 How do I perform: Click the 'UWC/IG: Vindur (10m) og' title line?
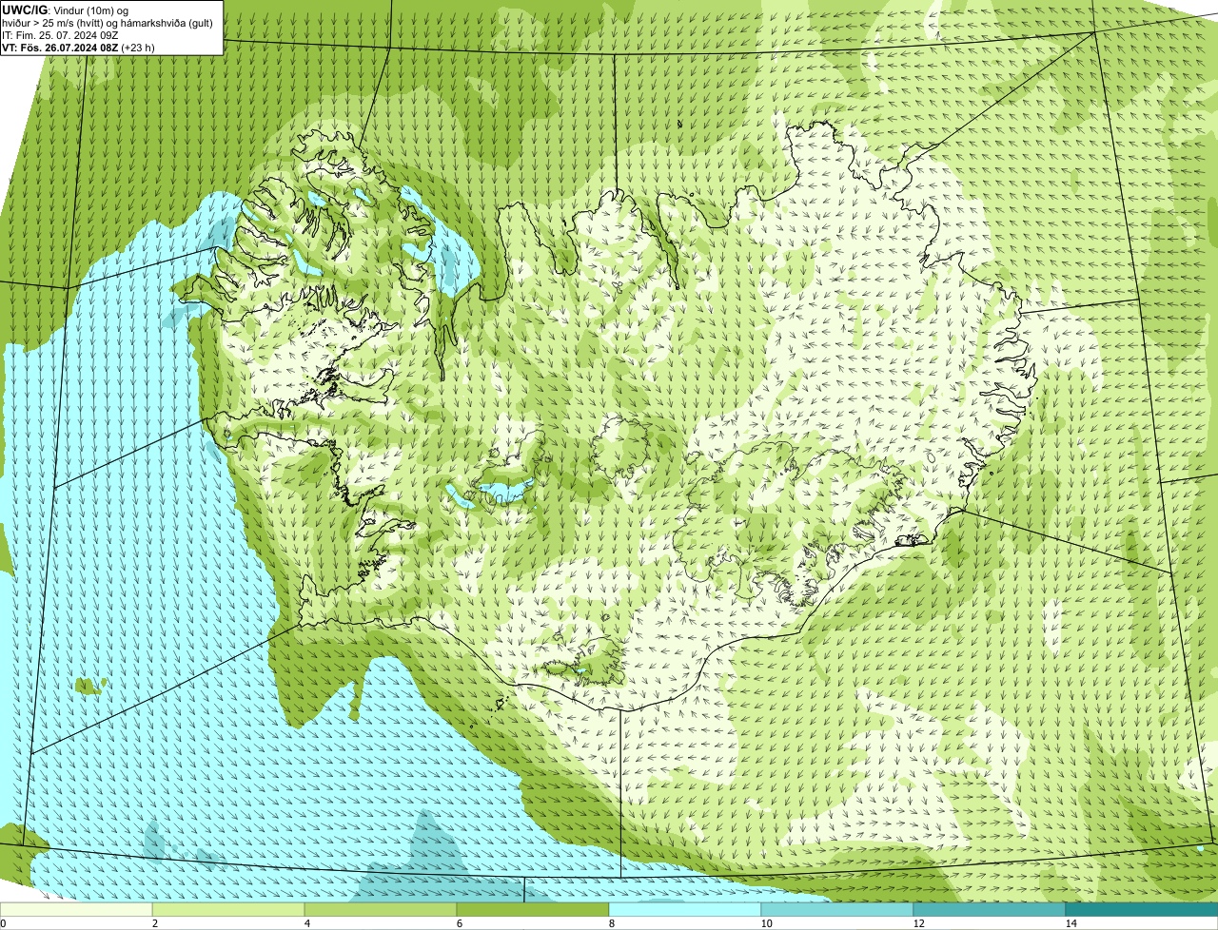[66, 10]
